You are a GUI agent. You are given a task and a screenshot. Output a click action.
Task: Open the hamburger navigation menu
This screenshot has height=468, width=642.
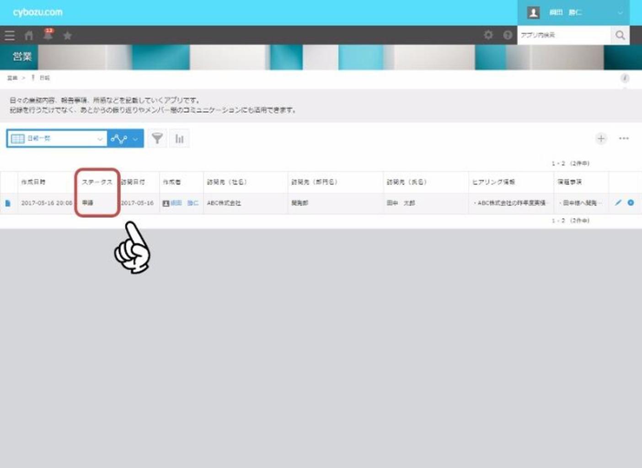point(9,36)
